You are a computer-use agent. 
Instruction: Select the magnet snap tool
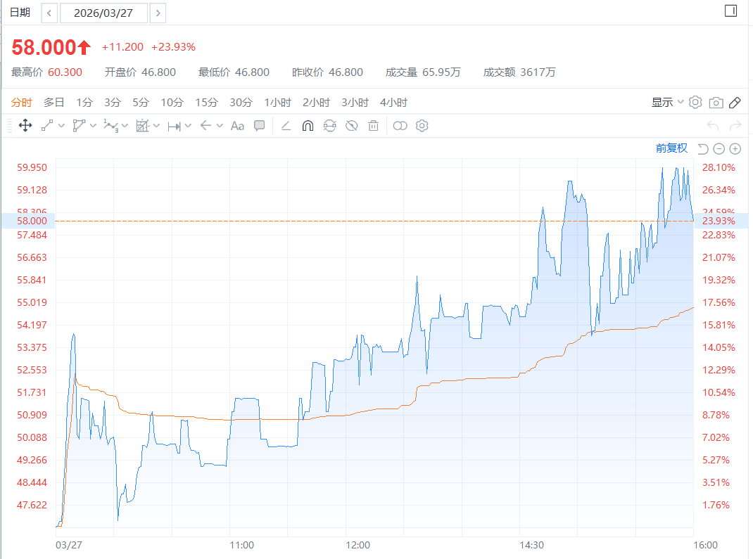pyautogui.click(x=307, y=126)
